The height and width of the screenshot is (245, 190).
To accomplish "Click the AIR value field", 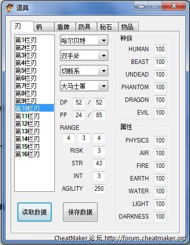I will point(160,153).
